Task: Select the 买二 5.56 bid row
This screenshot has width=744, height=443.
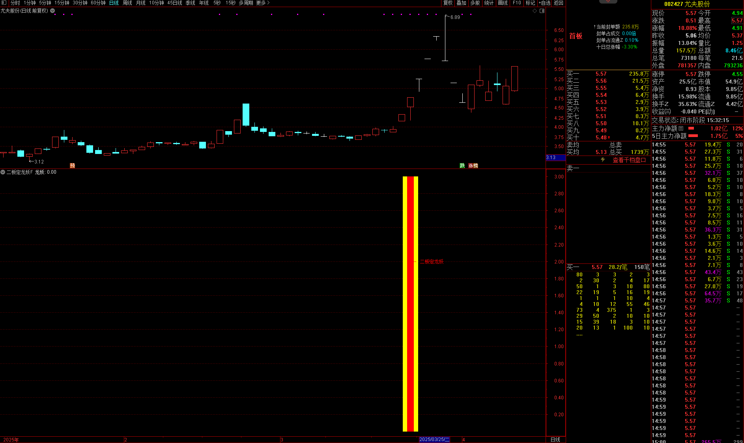Action: (x=608, y=81)
